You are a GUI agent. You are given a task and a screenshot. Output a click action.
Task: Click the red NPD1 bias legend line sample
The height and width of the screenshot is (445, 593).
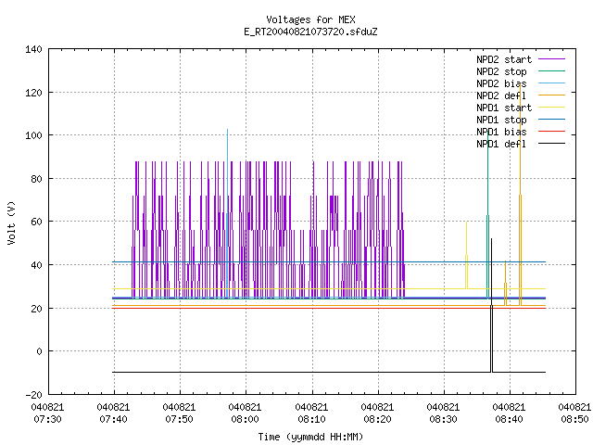tap(551, 132)
